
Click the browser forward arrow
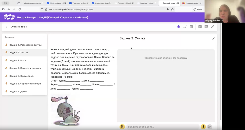pyautogui.click(x=14, y=9)
